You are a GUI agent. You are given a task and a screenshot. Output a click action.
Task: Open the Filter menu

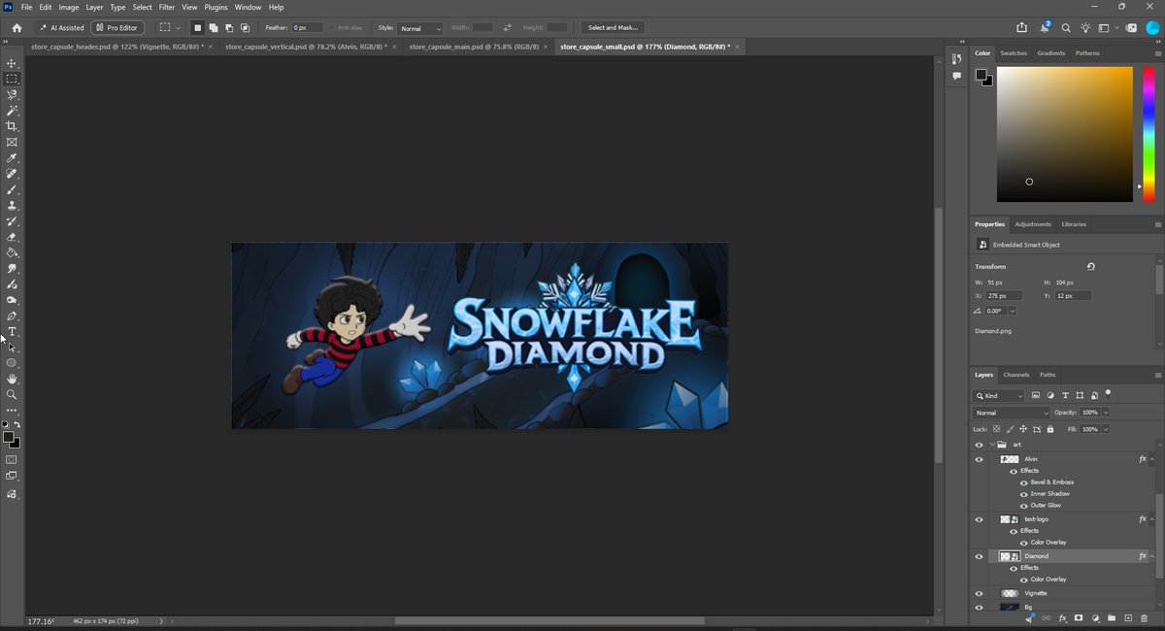(x=167, y=7)
